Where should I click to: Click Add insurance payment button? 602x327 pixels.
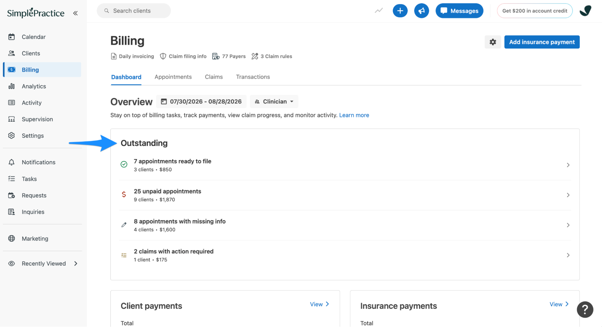[542, 42]
